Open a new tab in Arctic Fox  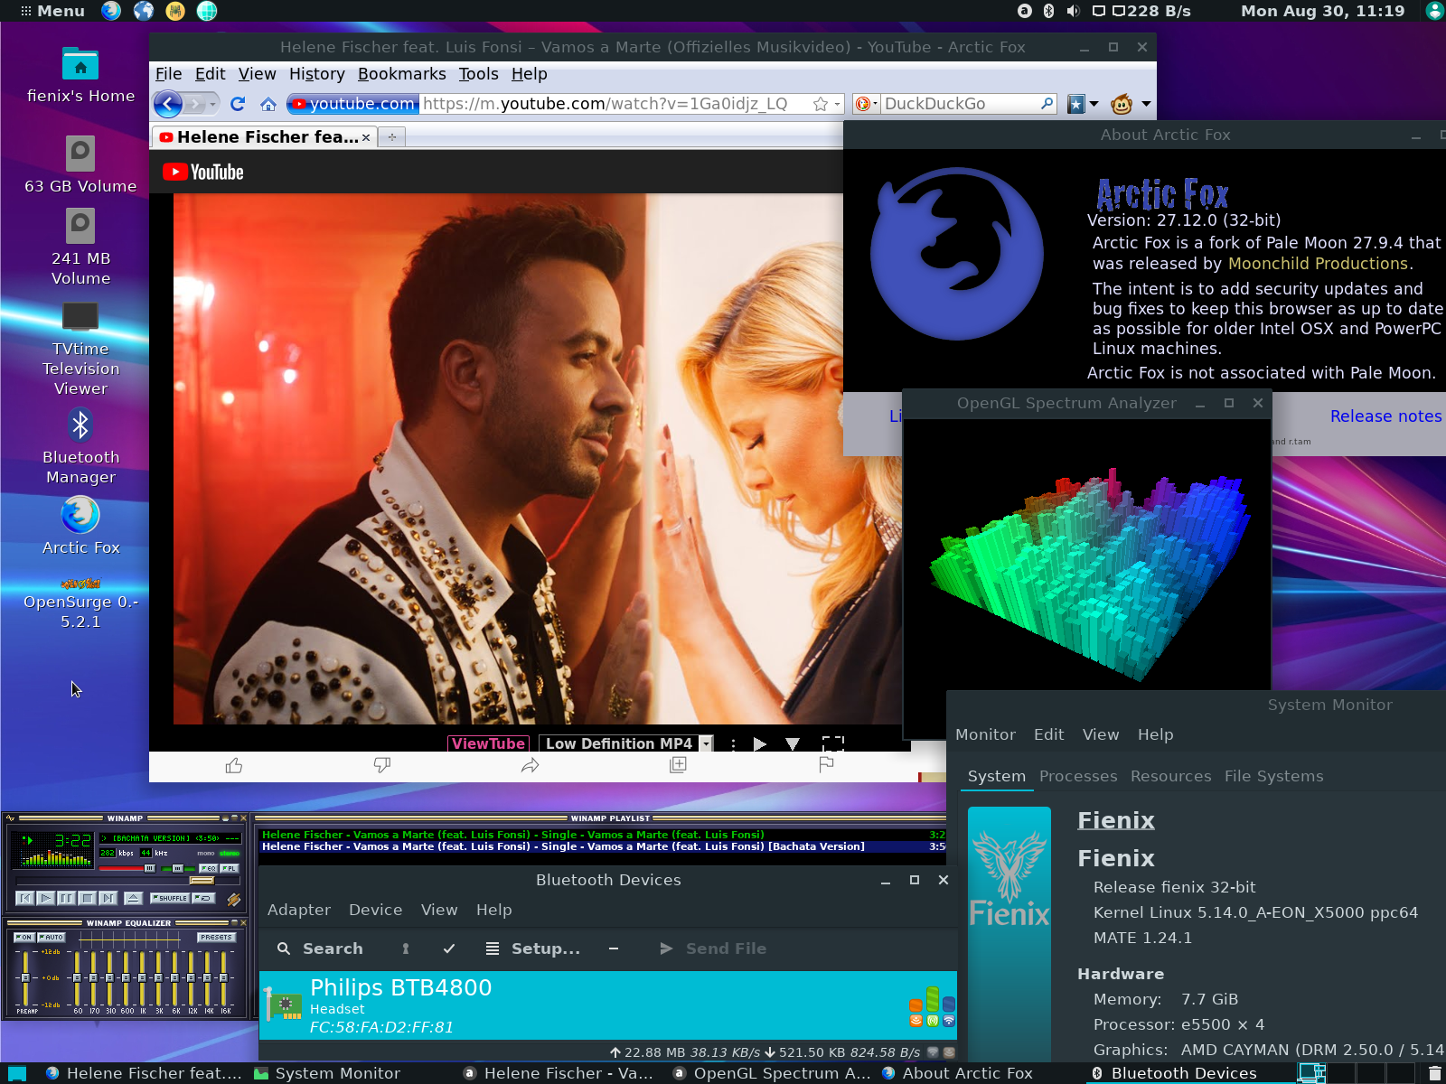(392, 137)
